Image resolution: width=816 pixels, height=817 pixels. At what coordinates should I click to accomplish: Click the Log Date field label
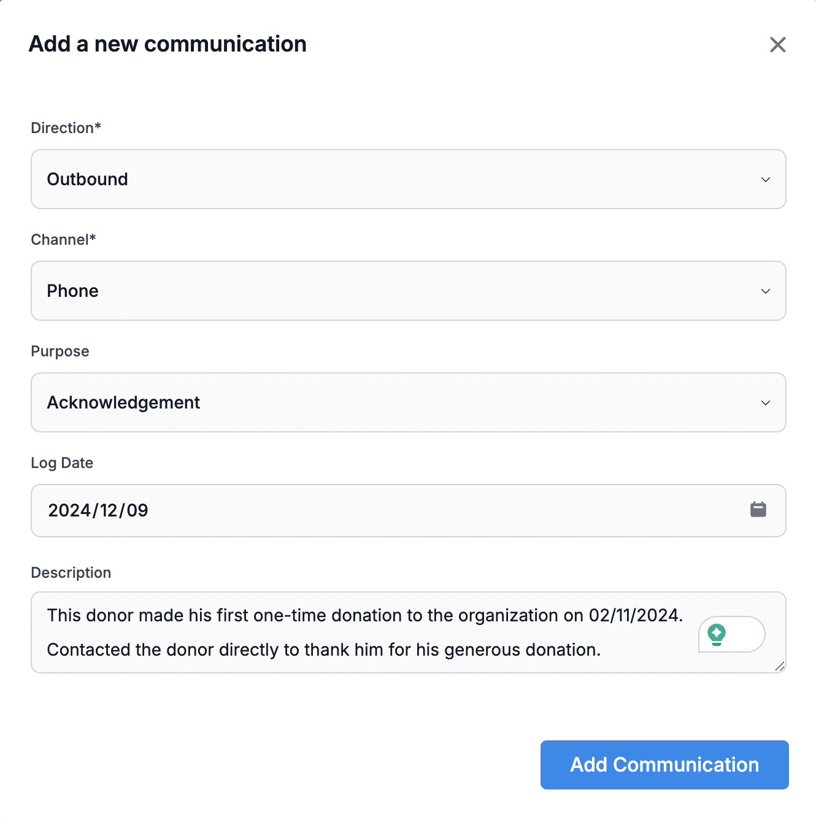[62, 463]
